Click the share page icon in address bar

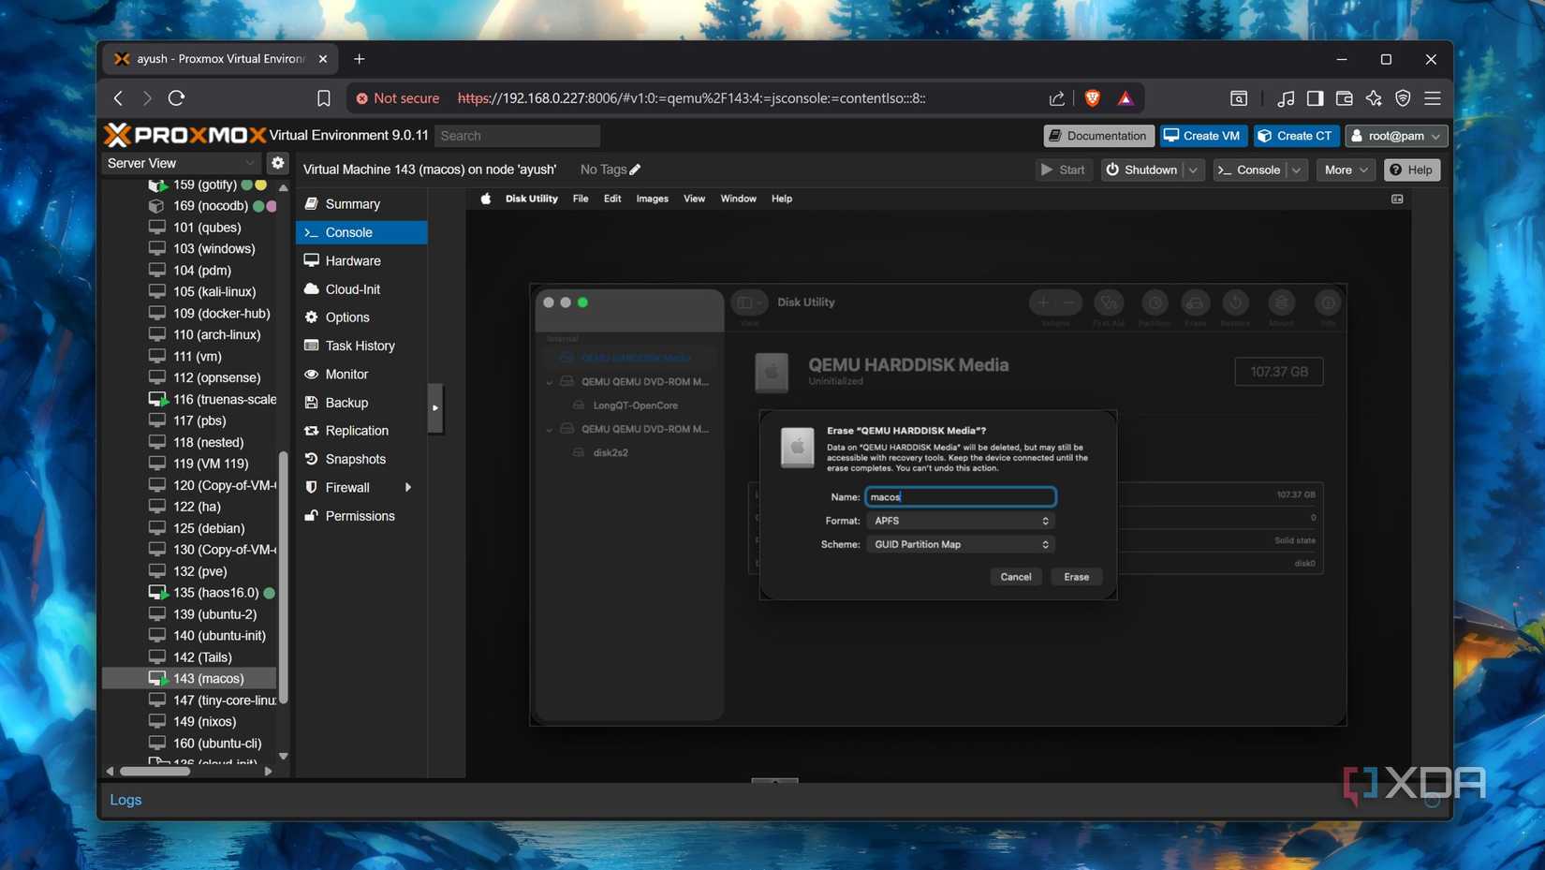[x=1056, y=98]
